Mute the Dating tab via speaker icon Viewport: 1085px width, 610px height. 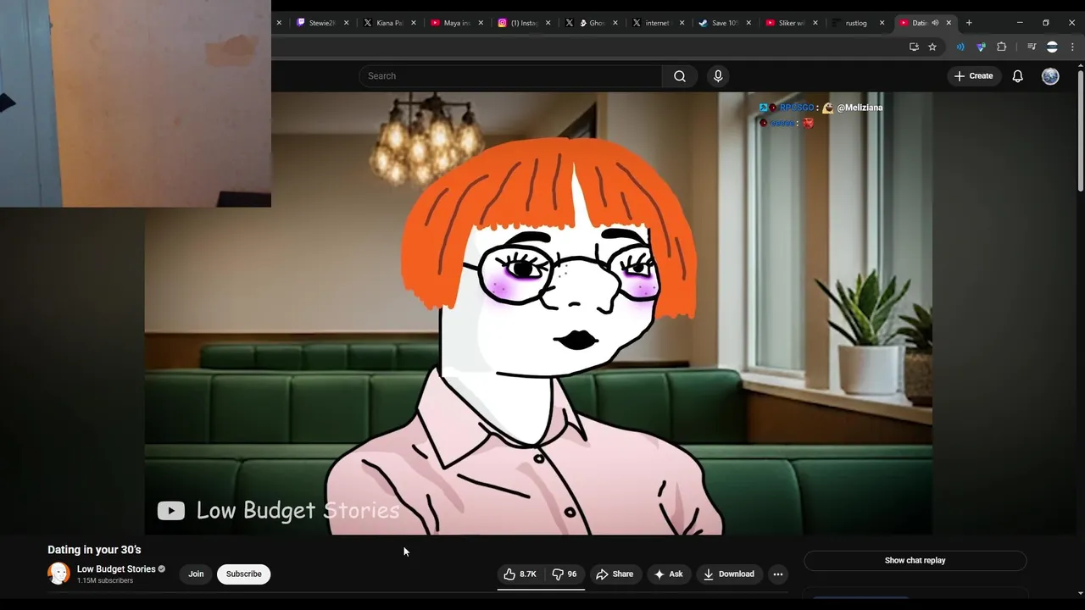coord(935,23)
